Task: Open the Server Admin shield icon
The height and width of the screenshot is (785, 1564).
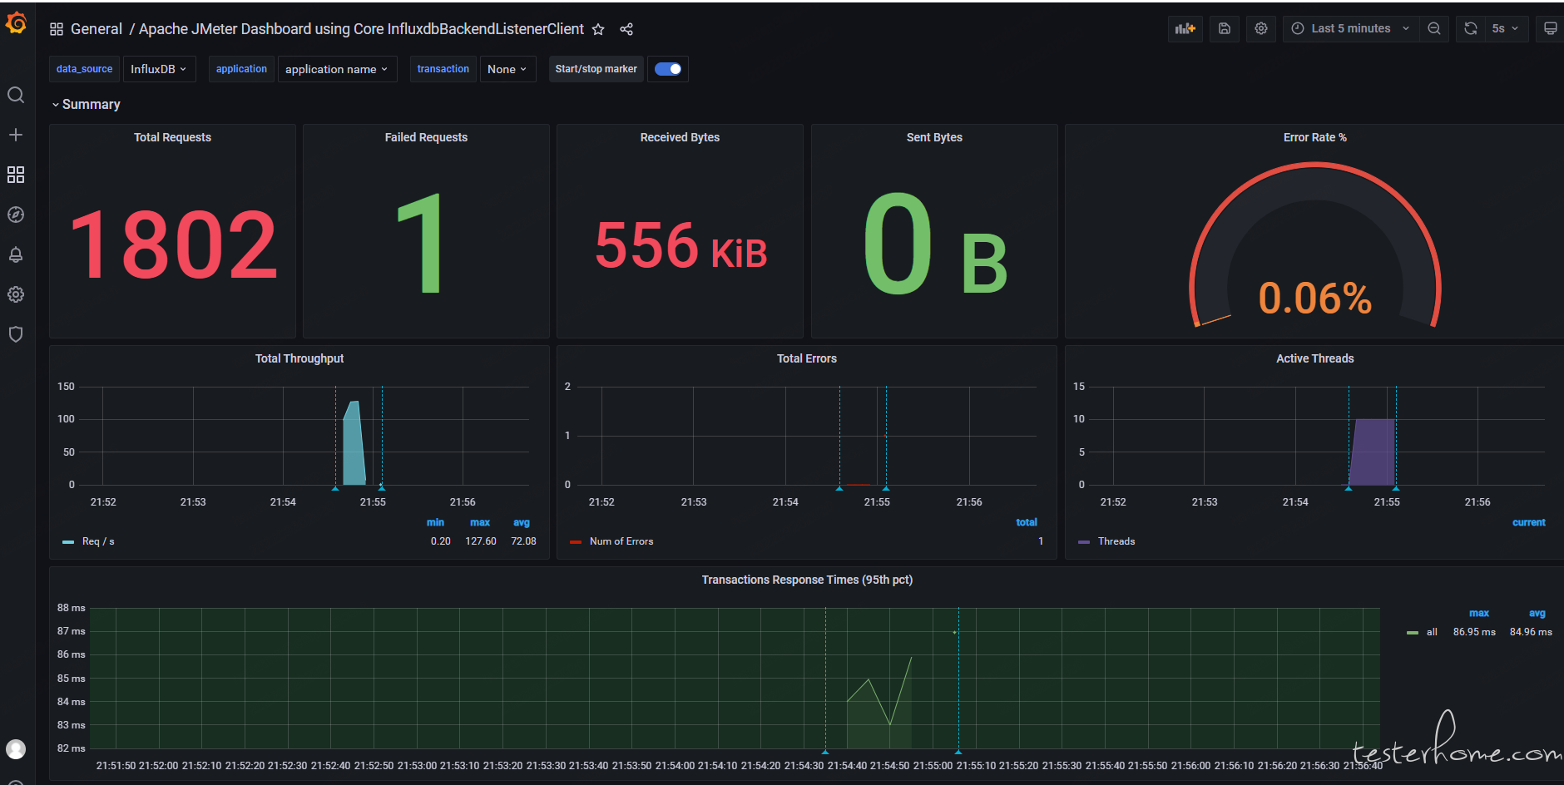Action: (16, 334)
